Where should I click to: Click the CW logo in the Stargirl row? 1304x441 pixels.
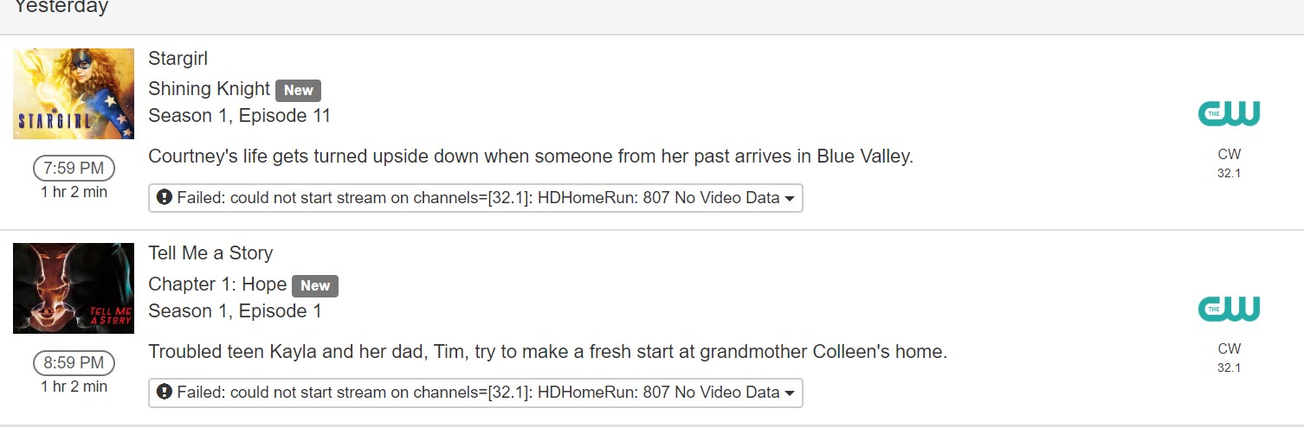[1229, 113]
